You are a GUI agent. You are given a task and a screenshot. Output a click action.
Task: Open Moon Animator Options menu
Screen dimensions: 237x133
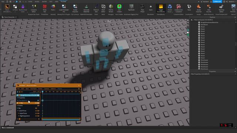pos(53,89)
